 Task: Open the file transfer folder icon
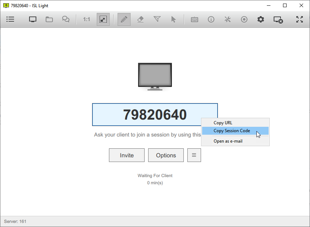pyautogui.click(x=49, y=19)
